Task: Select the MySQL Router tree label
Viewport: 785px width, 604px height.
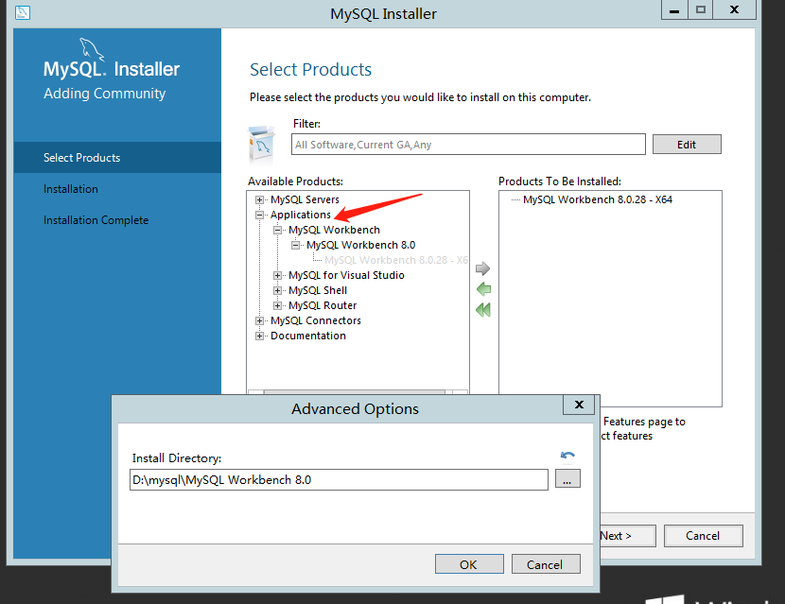Action: (323, 305)
